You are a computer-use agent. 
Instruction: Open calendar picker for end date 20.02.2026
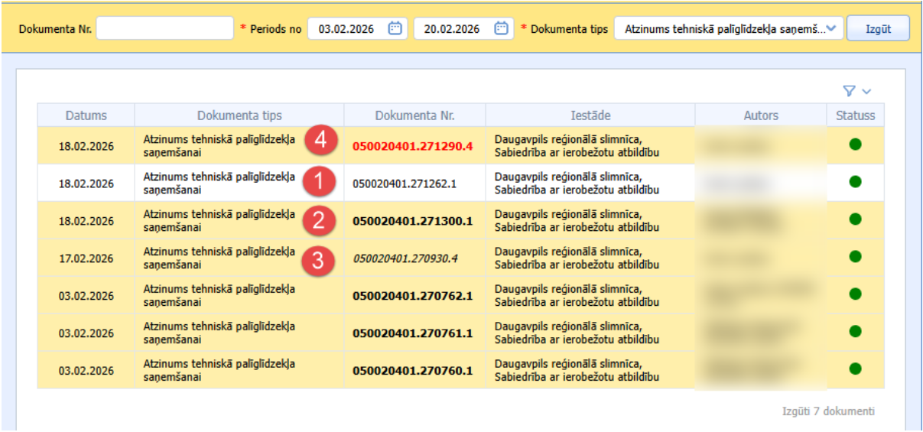point(502,29)
